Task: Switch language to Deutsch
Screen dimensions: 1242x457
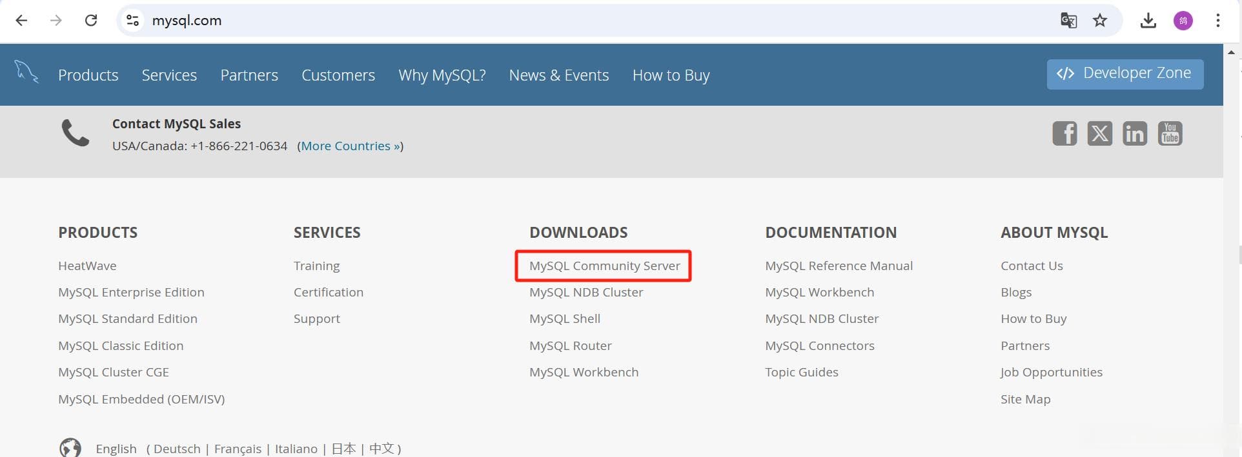Action: pos(177,449)
